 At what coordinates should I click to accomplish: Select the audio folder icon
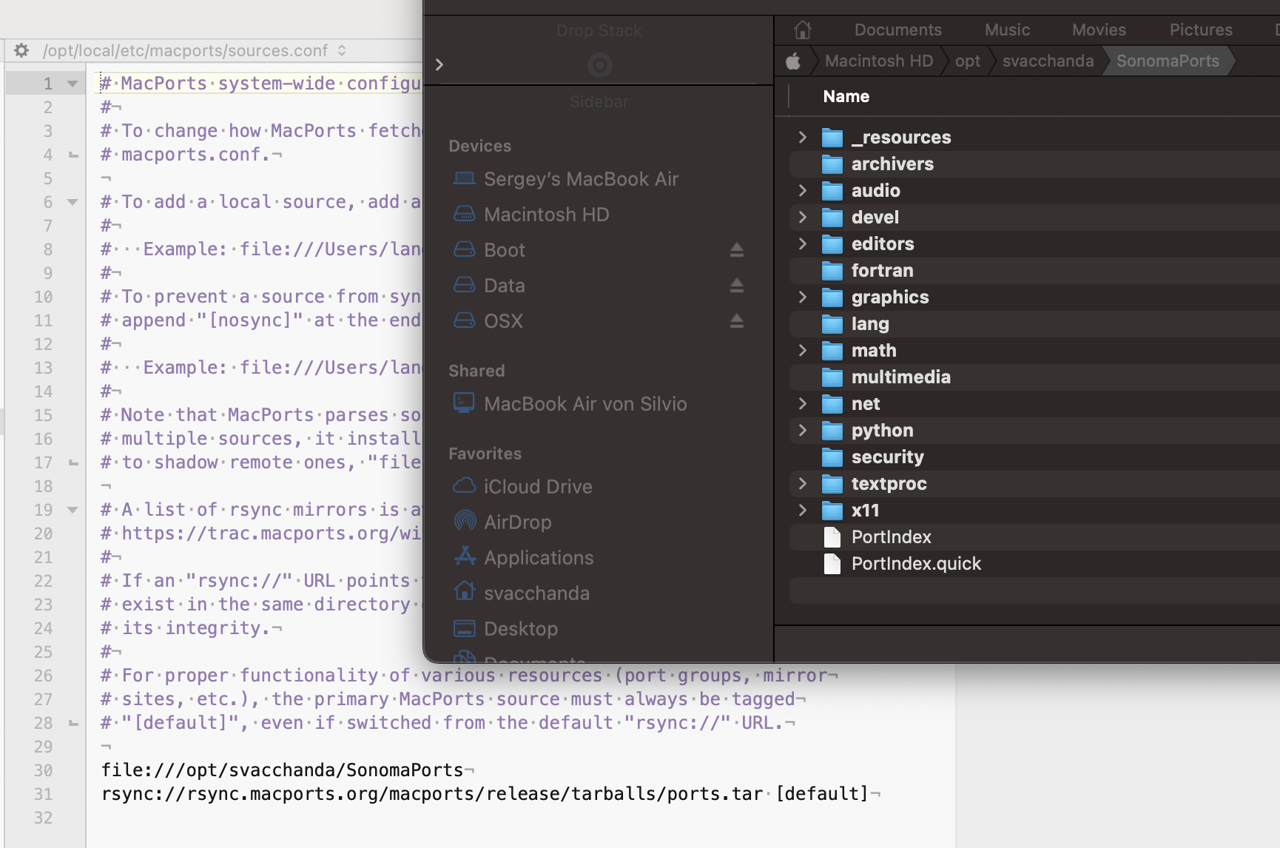tap(832, 191)
